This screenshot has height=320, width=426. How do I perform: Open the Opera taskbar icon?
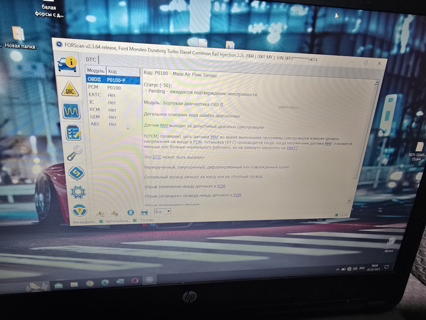click(x=135, y=281)
